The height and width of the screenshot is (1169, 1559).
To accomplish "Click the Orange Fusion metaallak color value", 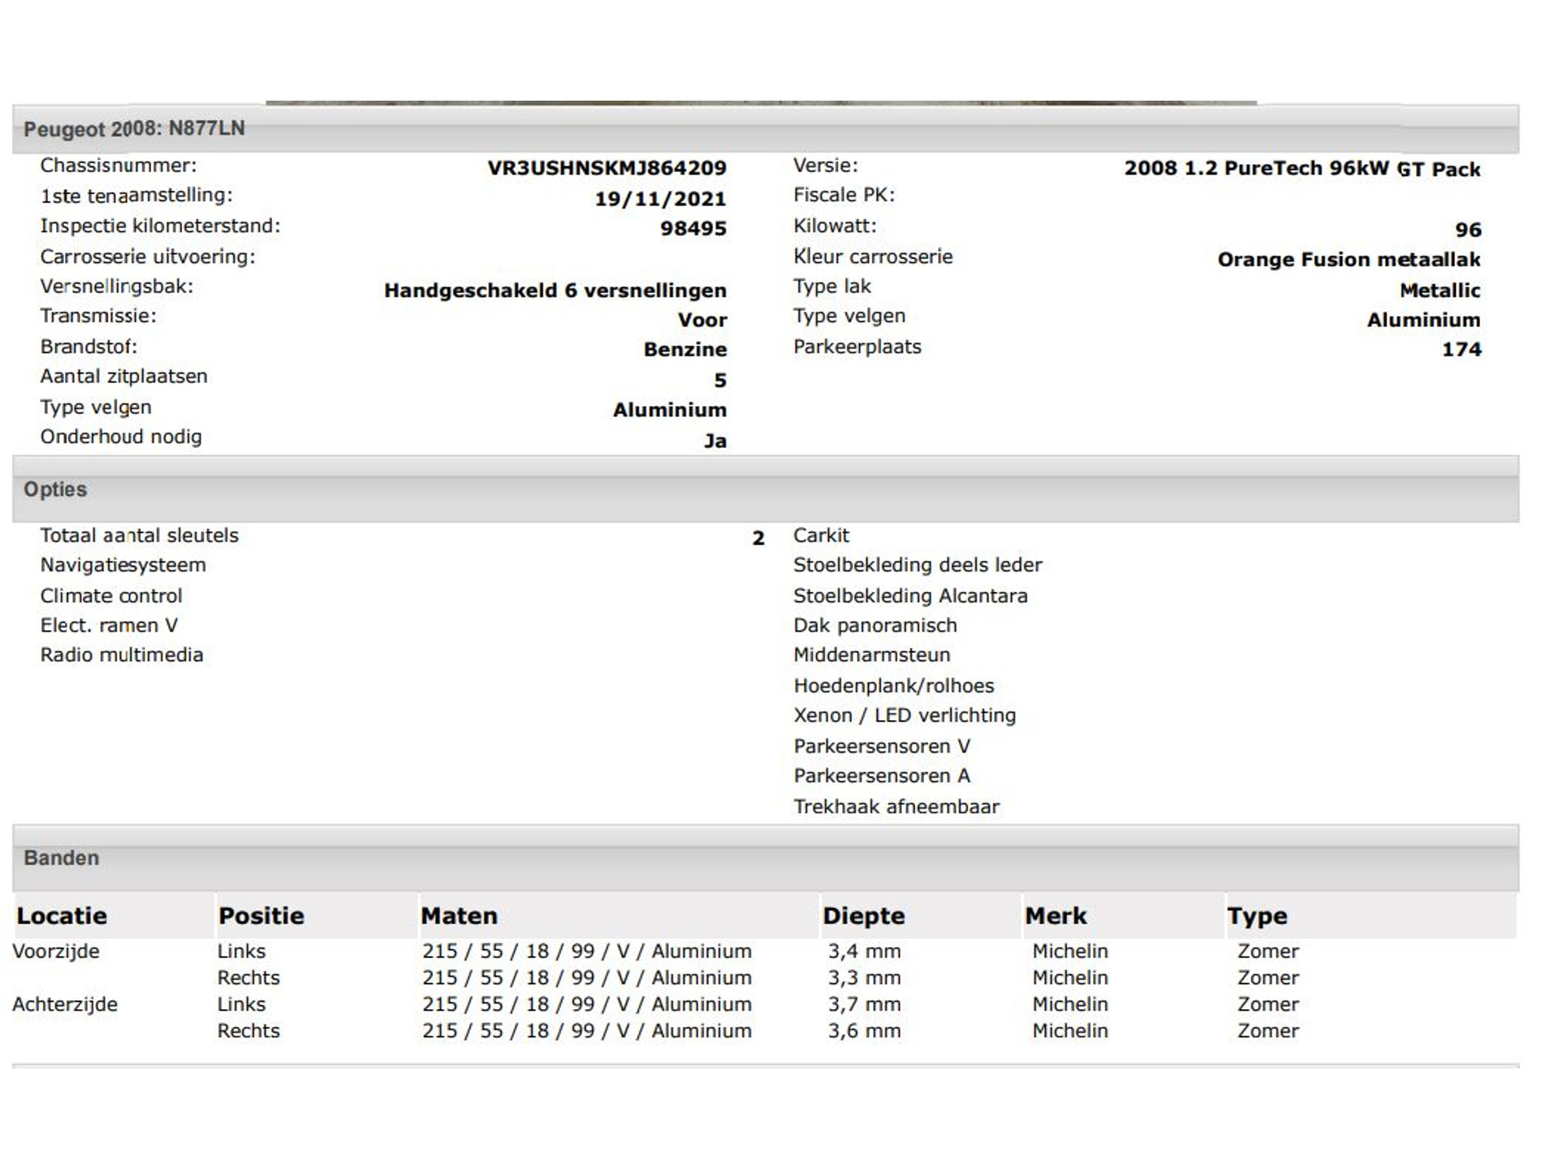I will (x=1348, y=260).
